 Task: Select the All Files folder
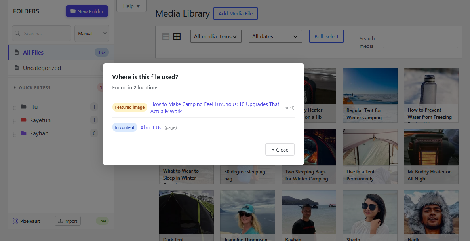[61, 53]
